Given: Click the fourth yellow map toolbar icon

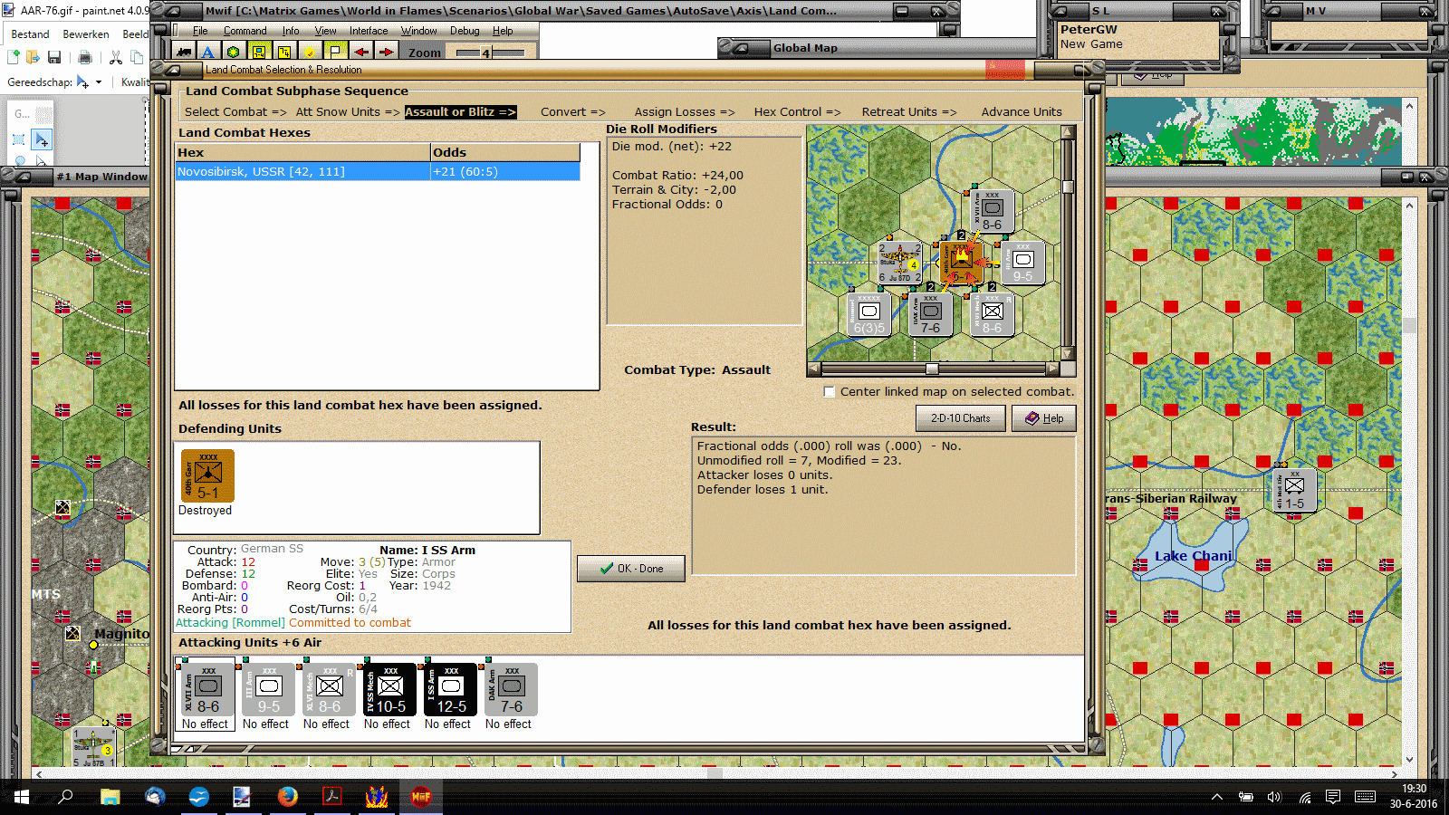Looking at the screenshot, I should tap(259, 52).
